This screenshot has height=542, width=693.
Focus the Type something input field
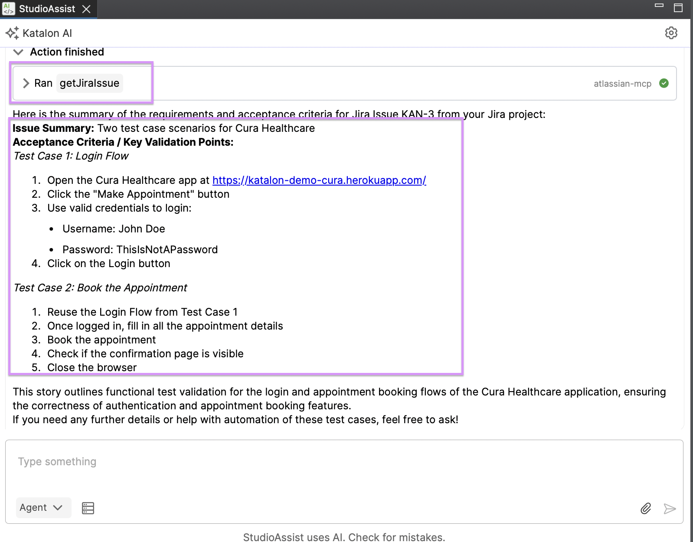point(344,462)
